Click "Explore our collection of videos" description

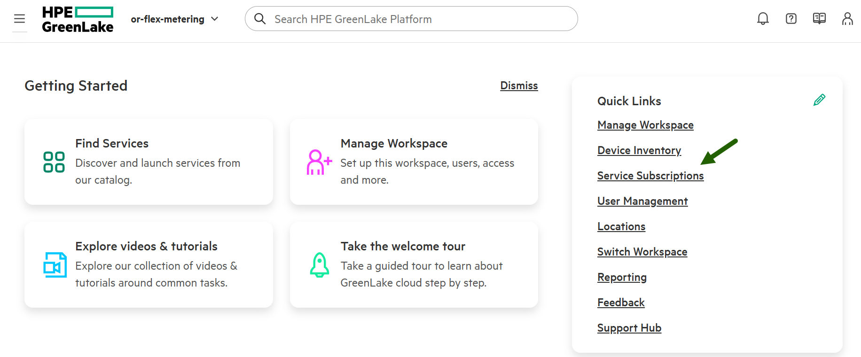(x=157, y=274)
